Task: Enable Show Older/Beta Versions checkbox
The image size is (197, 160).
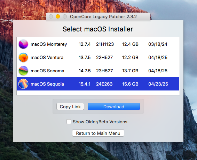Action: [x=69, y=122]
